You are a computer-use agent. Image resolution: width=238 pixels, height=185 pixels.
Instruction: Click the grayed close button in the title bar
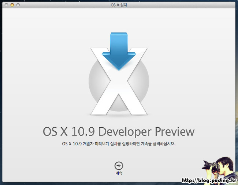(x=6, y=5)
